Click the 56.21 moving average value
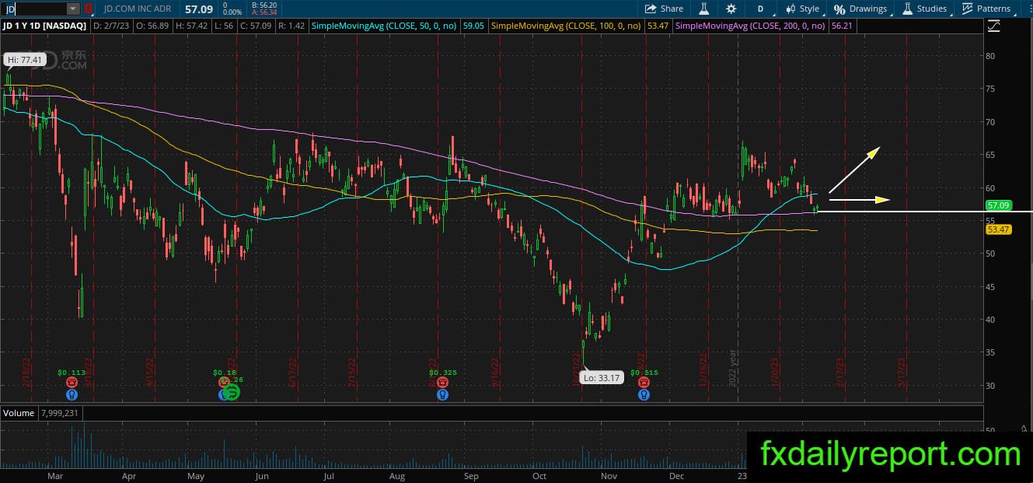This screenshot has height=483, width=1033. [842, 26]
